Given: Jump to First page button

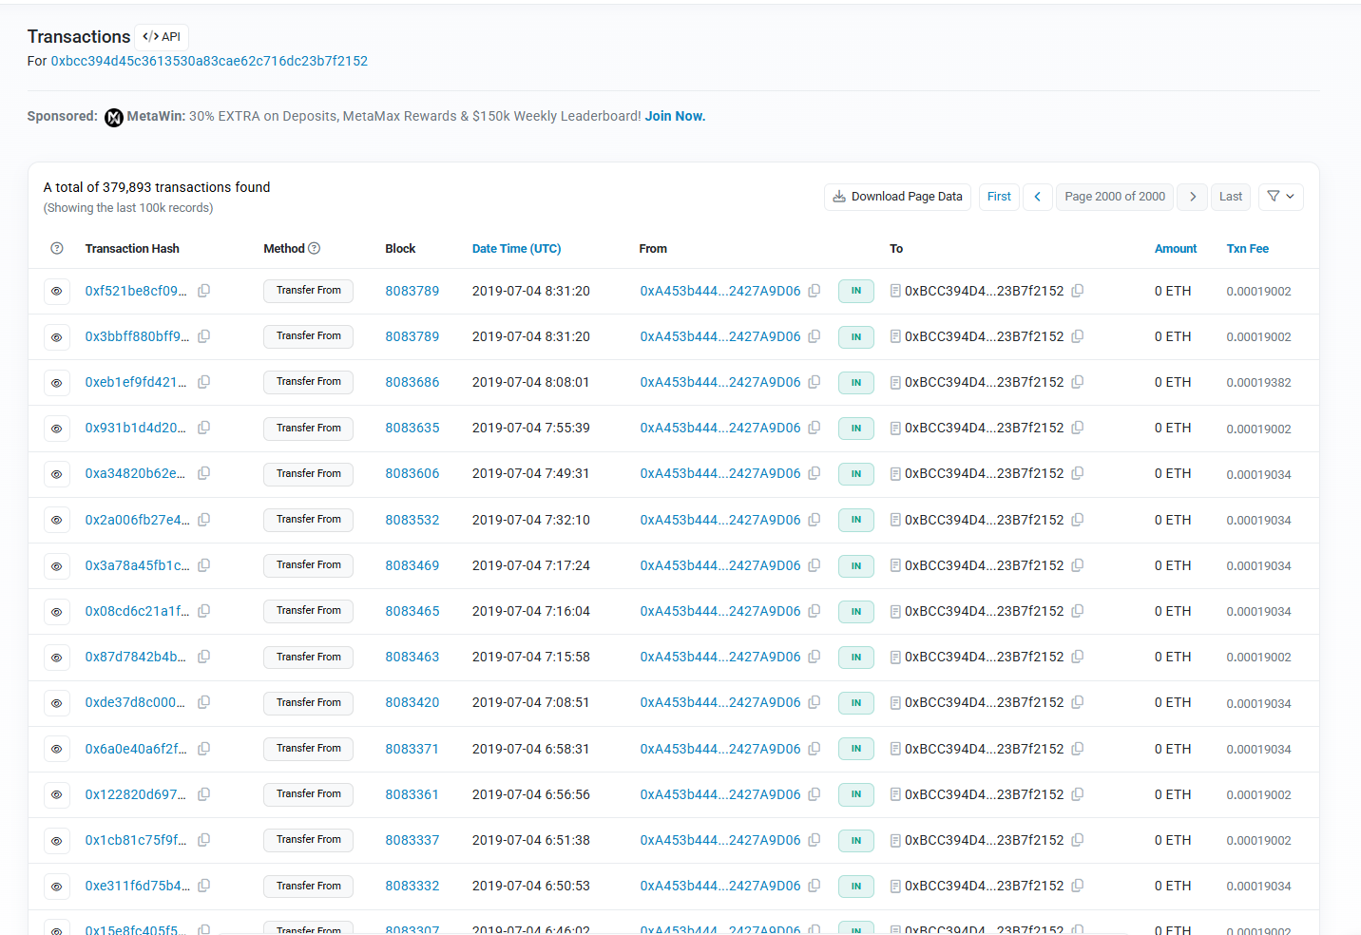Looking at the screenshot, I should [999, 197].
